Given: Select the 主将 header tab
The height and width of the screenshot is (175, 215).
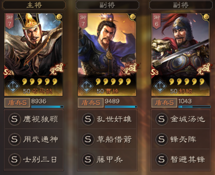Looking at the screenshot, I should click(34, 5).
